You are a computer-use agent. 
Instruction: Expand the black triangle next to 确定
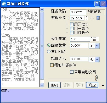point(103,85)
